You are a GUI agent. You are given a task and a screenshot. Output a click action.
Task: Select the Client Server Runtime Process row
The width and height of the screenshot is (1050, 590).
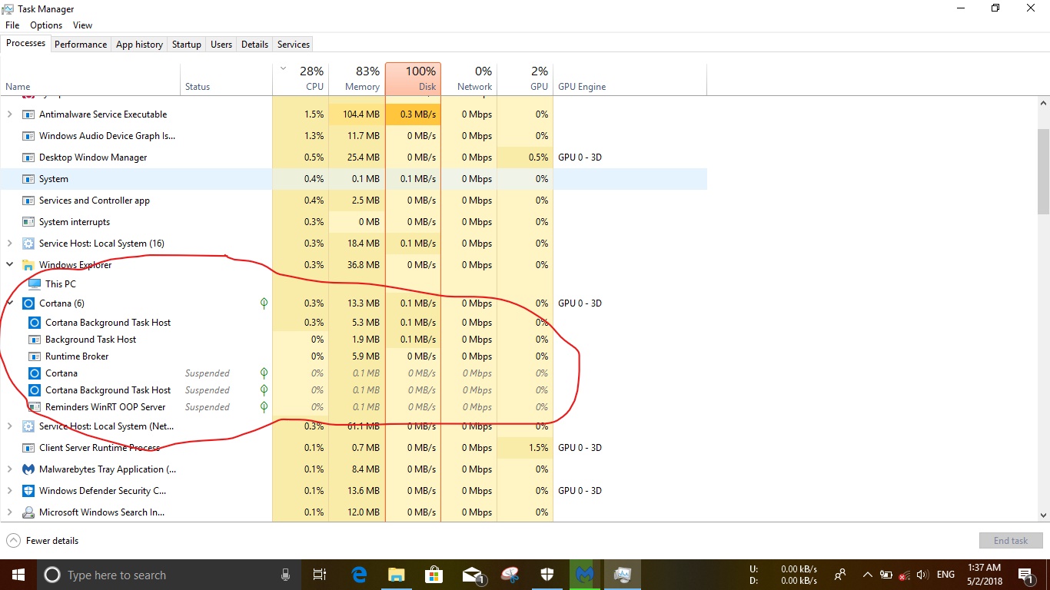(x=354, y=448)
